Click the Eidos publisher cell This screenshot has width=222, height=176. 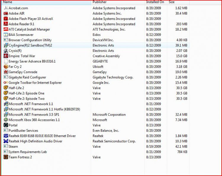click(96, 35)
